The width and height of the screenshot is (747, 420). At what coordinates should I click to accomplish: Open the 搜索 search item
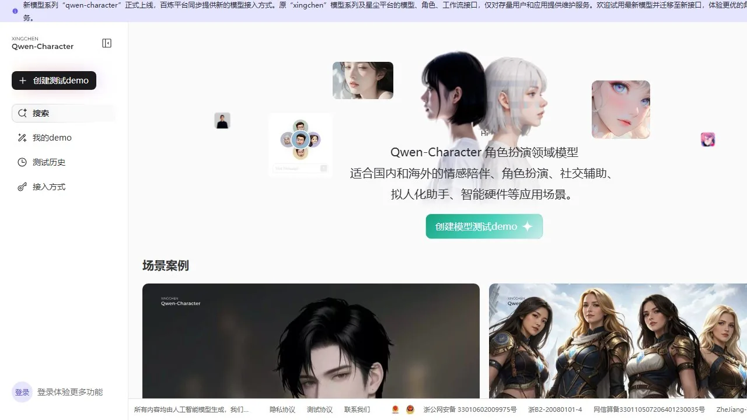coord(64,113)
